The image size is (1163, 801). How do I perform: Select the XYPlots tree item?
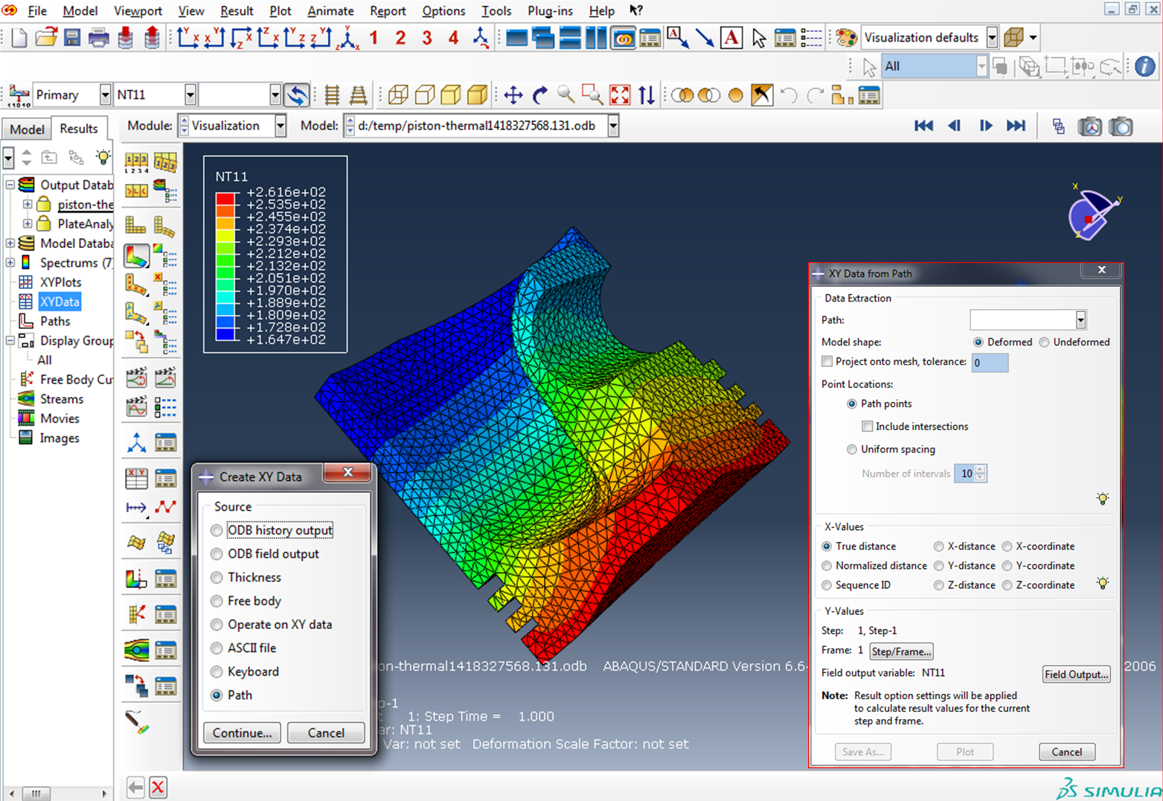pos(60,282)
